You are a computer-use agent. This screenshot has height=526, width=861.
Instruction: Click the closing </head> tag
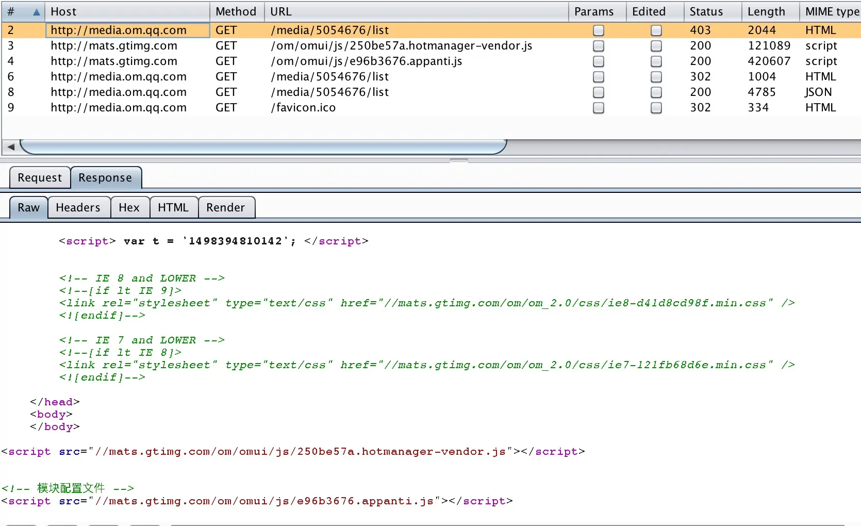point(55,402)
